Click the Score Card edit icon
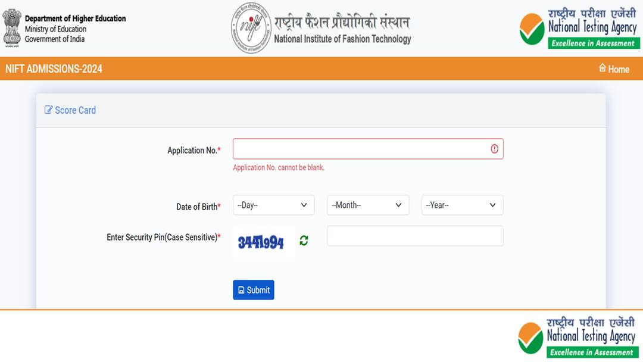The height and width of the screenshot is (362, 643). point(48,110)
